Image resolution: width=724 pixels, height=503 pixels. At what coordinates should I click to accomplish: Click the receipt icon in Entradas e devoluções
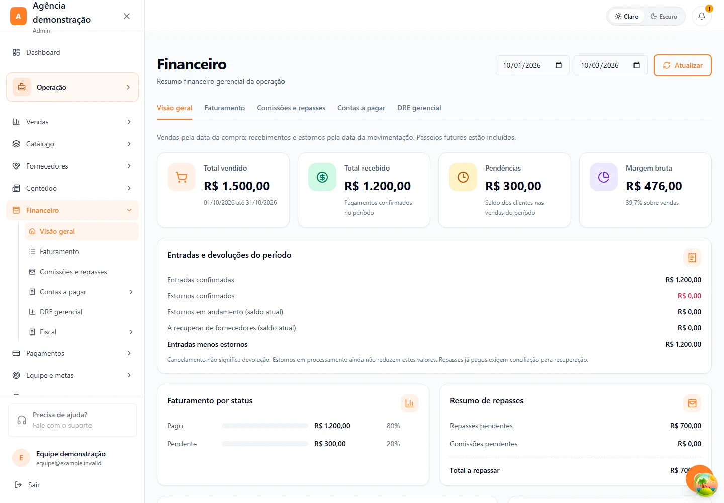click(x=692, y=258)
